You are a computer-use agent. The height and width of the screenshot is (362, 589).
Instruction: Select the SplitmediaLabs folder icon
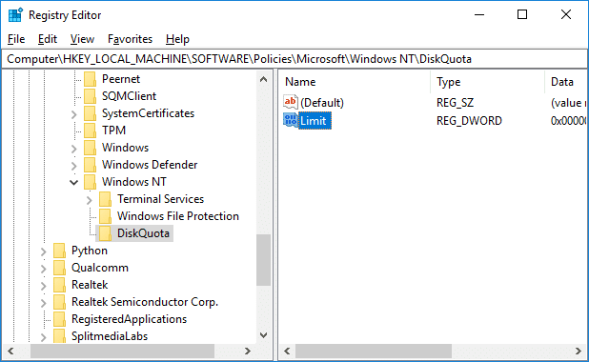(x=60, y=336)
